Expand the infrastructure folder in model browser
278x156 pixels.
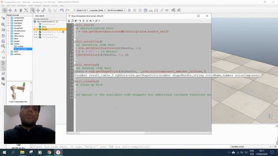(8, 31)
